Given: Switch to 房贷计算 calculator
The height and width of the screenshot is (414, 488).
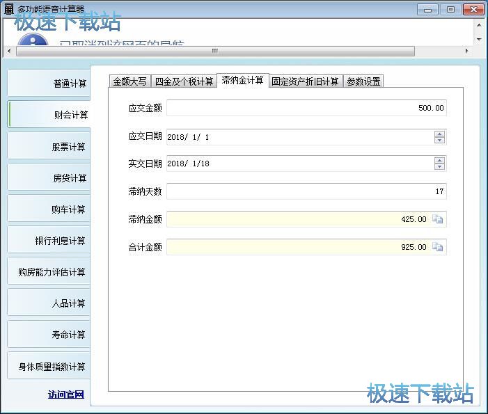Looking at the screenshot, I should [x=50, y=178].
